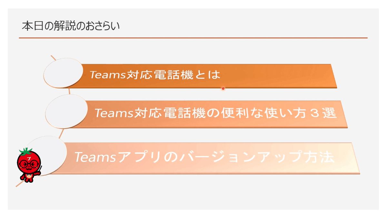Click the red laser pointer dot
Image resolution: width=387 pixels, height=218 pixels.
pyautogui.click(x=223, y=88)
